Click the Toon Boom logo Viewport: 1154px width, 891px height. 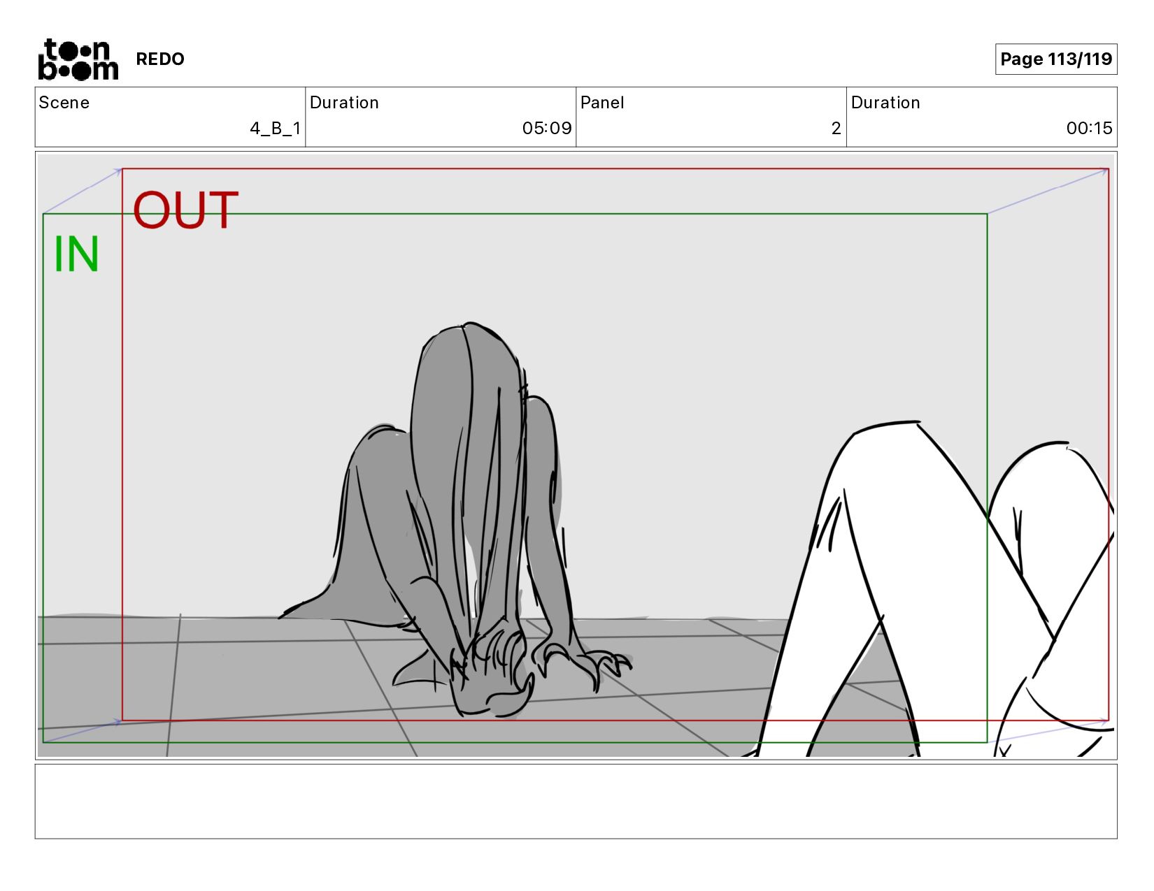(78, 59)
